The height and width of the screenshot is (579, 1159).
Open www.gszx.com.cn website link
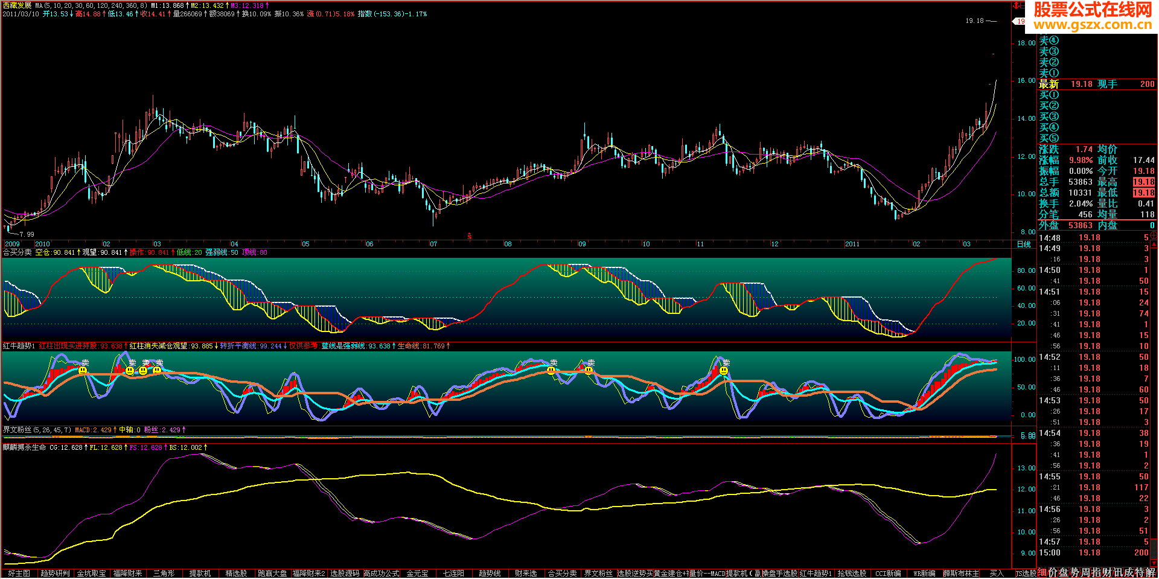[x=1093, y=25]
